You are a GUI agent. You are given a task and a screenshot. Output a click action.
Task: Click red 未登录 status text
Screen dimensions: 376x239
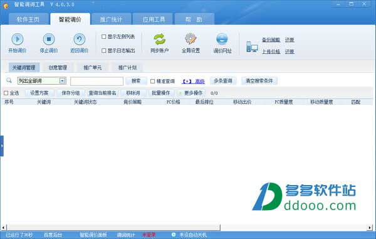pyautogui.click(x=149, y=235)
